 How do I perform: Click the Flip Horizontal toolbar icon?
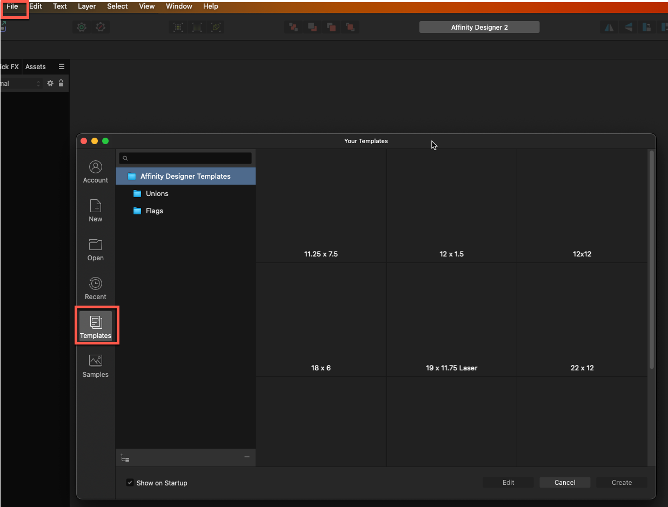(609, 27)
